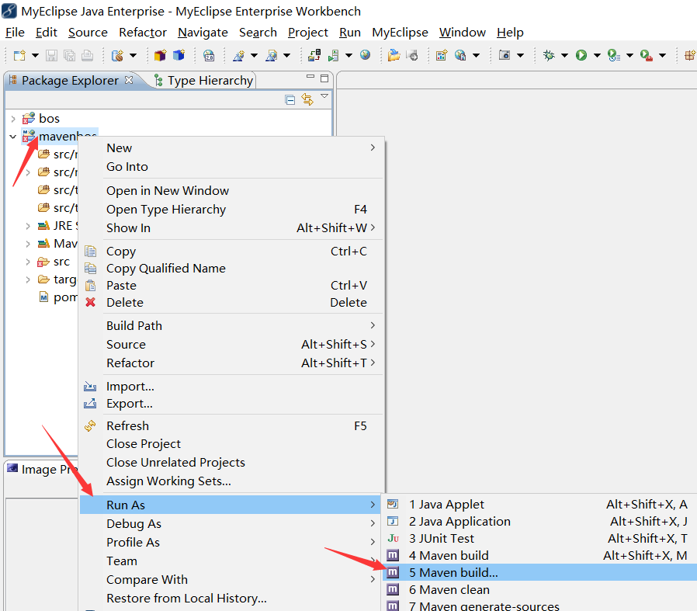
Task: Open the Navigate menu
Action: coord(203,33)
